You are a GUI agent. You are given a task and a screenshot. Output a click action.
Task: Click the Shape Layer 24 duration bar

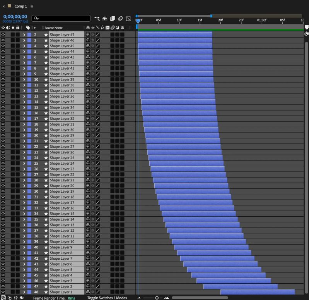186,163
